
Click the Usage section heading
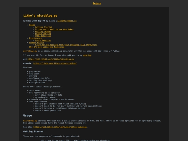[x=28, y=116]
